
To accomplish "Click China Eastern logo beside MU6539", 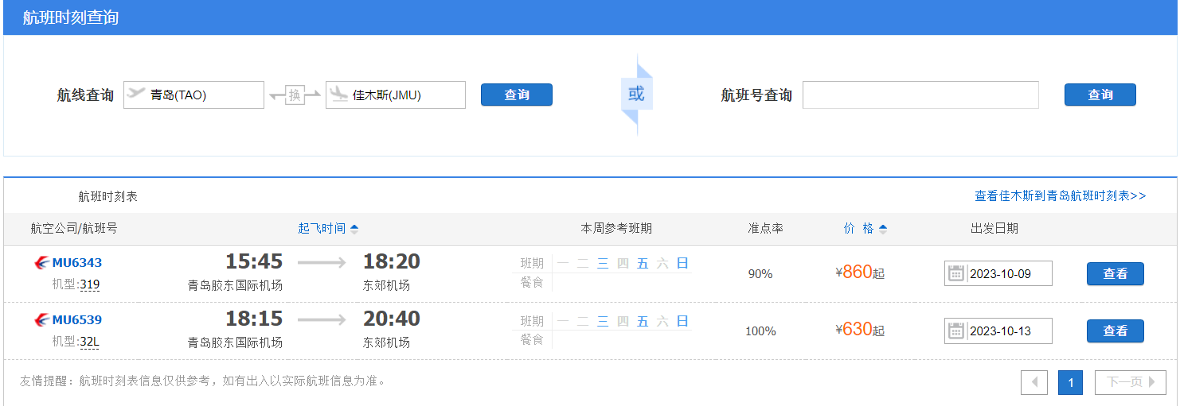I will point(41,320).
